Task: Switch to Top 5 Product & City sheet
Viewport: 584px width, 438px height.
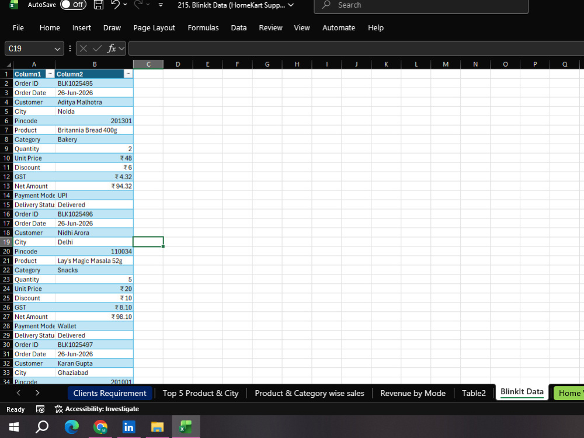Action: 200,393
